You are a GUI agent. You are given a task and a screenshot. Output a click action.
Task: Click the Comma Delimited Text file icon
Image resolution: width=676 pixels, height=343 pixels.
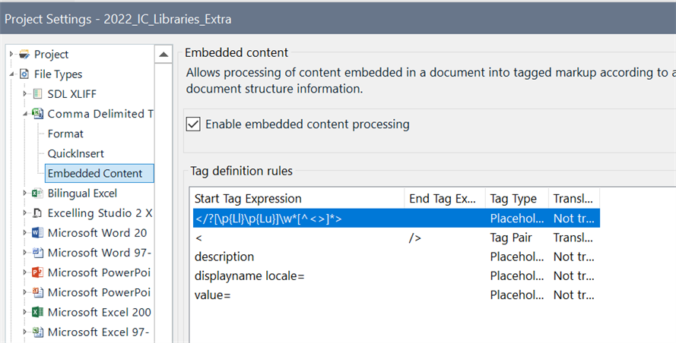38,114
